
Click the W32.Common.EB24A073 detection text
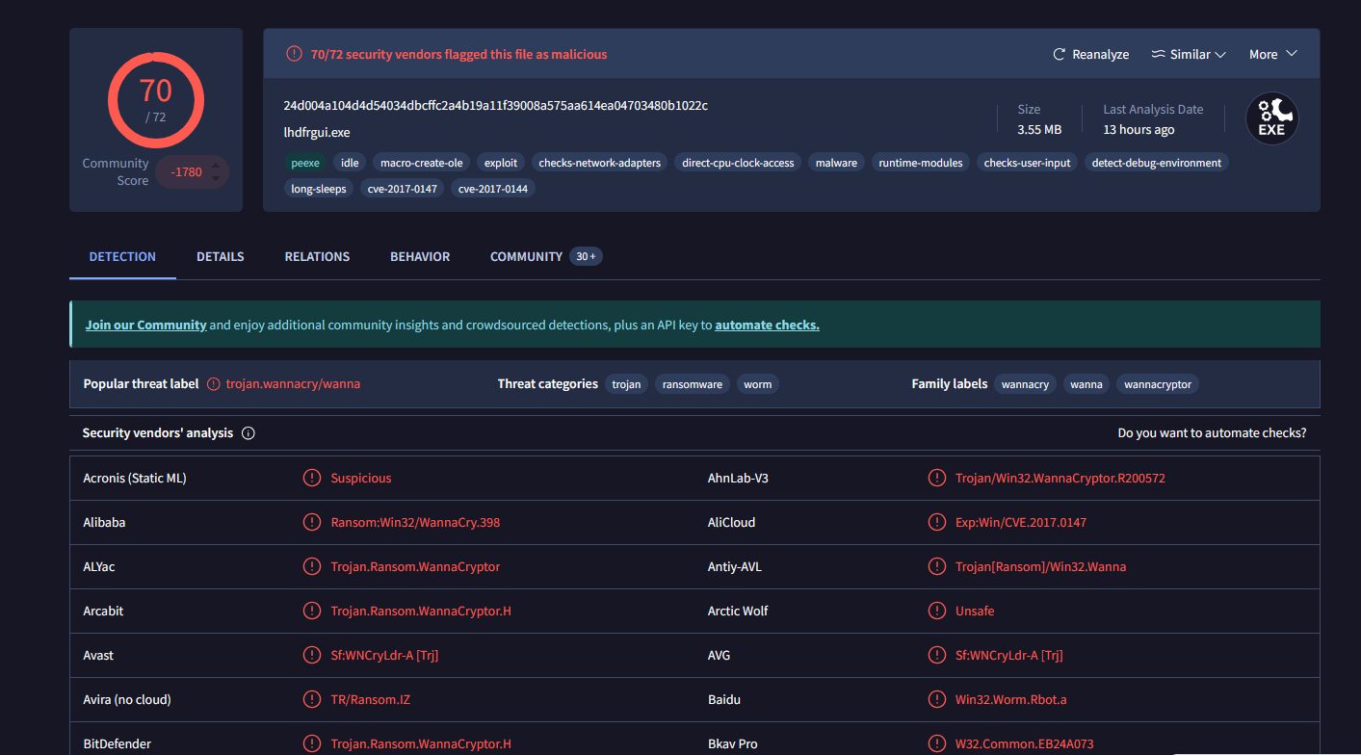(1025, 743)
